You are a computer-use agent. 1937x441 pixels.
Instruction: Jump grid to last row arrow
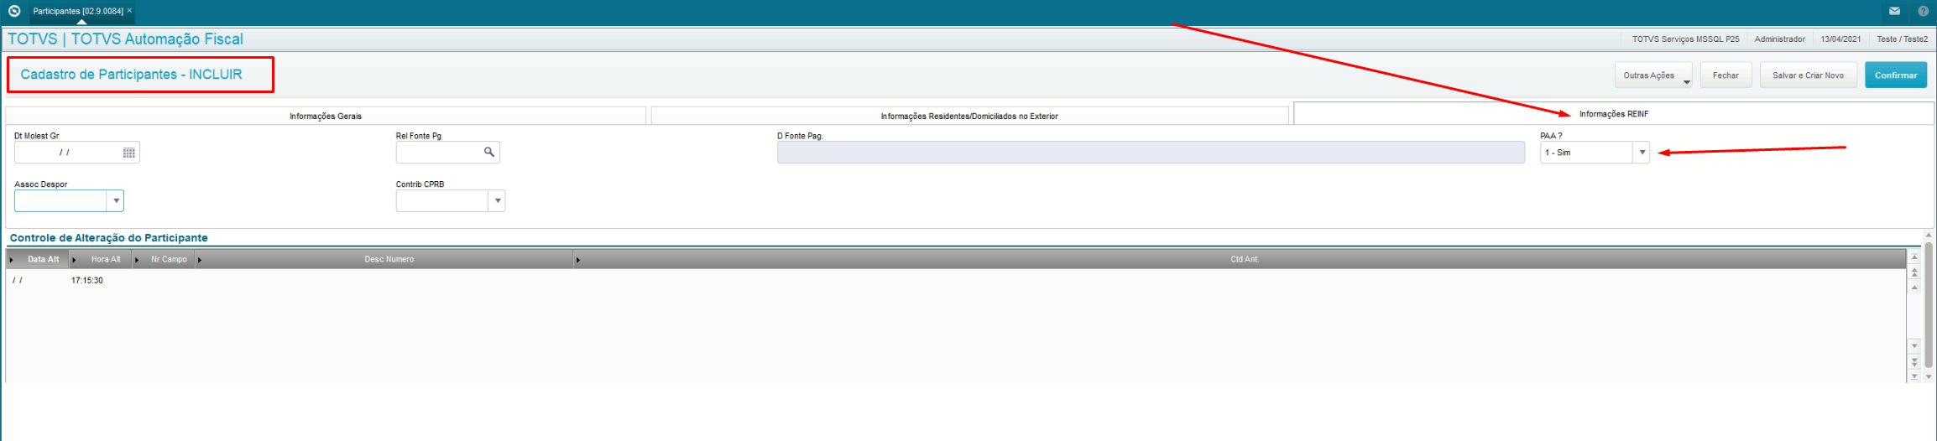pos(1914,376)
